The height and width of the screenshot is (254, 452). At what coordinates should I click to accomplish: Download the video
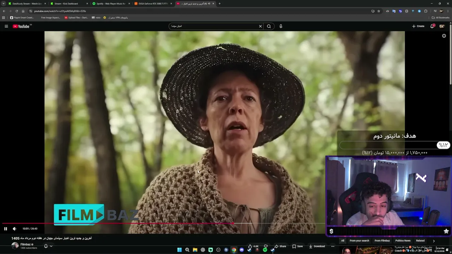[x=317, y=246]
